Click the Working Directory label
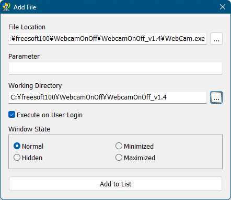The width and height of the screenshot is (231, 200). [x=35, y=86]
